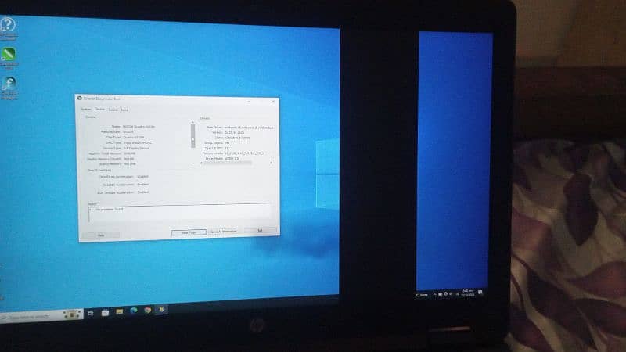Launch Microsoft Edge from the taskbar
The width and height of the screenshot is (626, 352).
135,311
